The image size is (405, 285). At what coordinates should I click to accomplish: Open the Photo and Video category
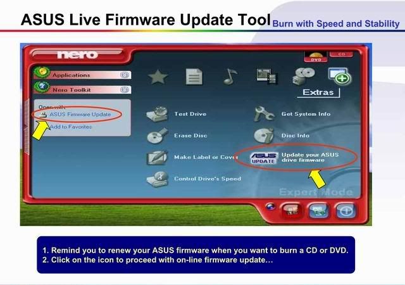(267, 77)
